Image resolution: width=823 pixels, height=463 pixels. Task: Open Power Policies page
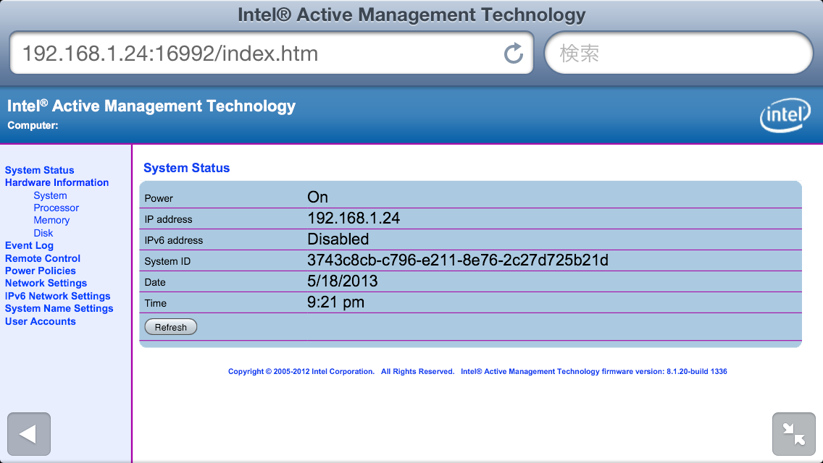click(x=40, y=271)
